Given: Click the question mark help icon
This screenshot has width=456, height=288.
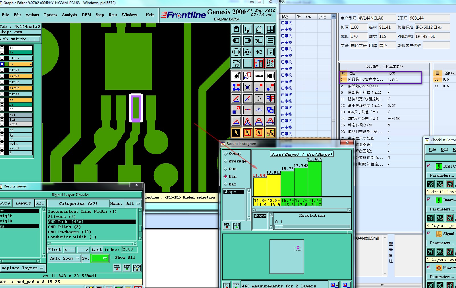Looking at the screenshot, I should click(270, 52).
